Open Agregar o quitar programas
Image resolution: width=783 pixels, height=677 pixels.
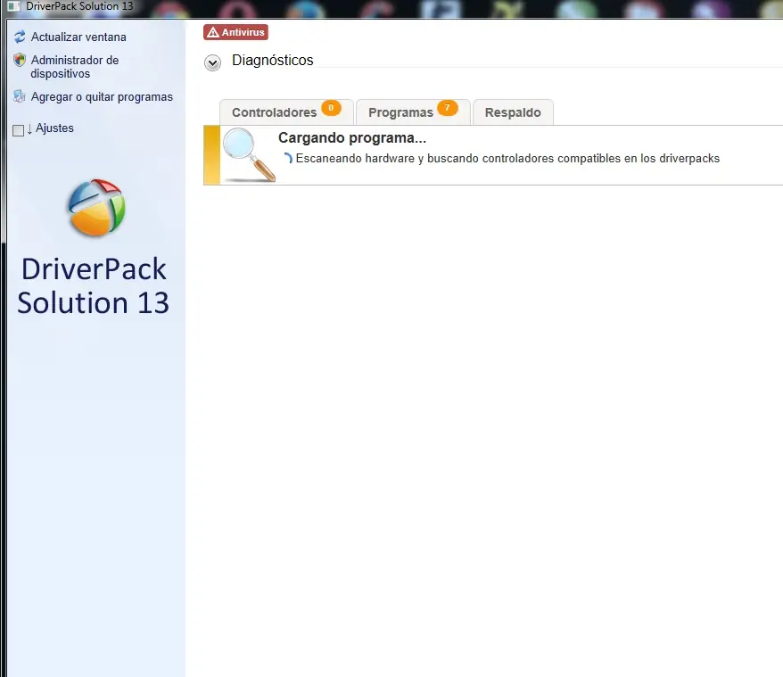tap(102, 97)
